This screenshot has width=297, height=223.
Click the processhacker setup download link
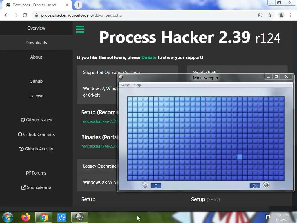coord(99,121)
